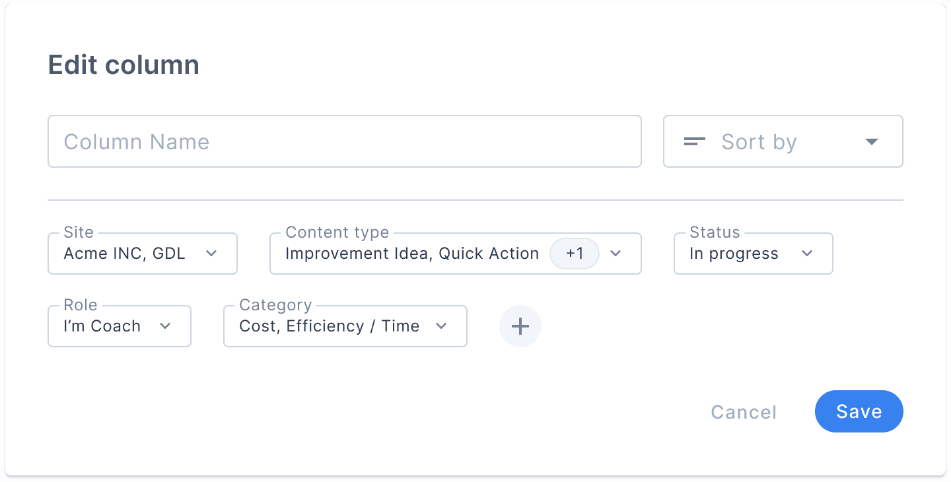Click the Content type chevron icon
The width and height of the screenshot is (951, 482).
click(x=616, y=254)
